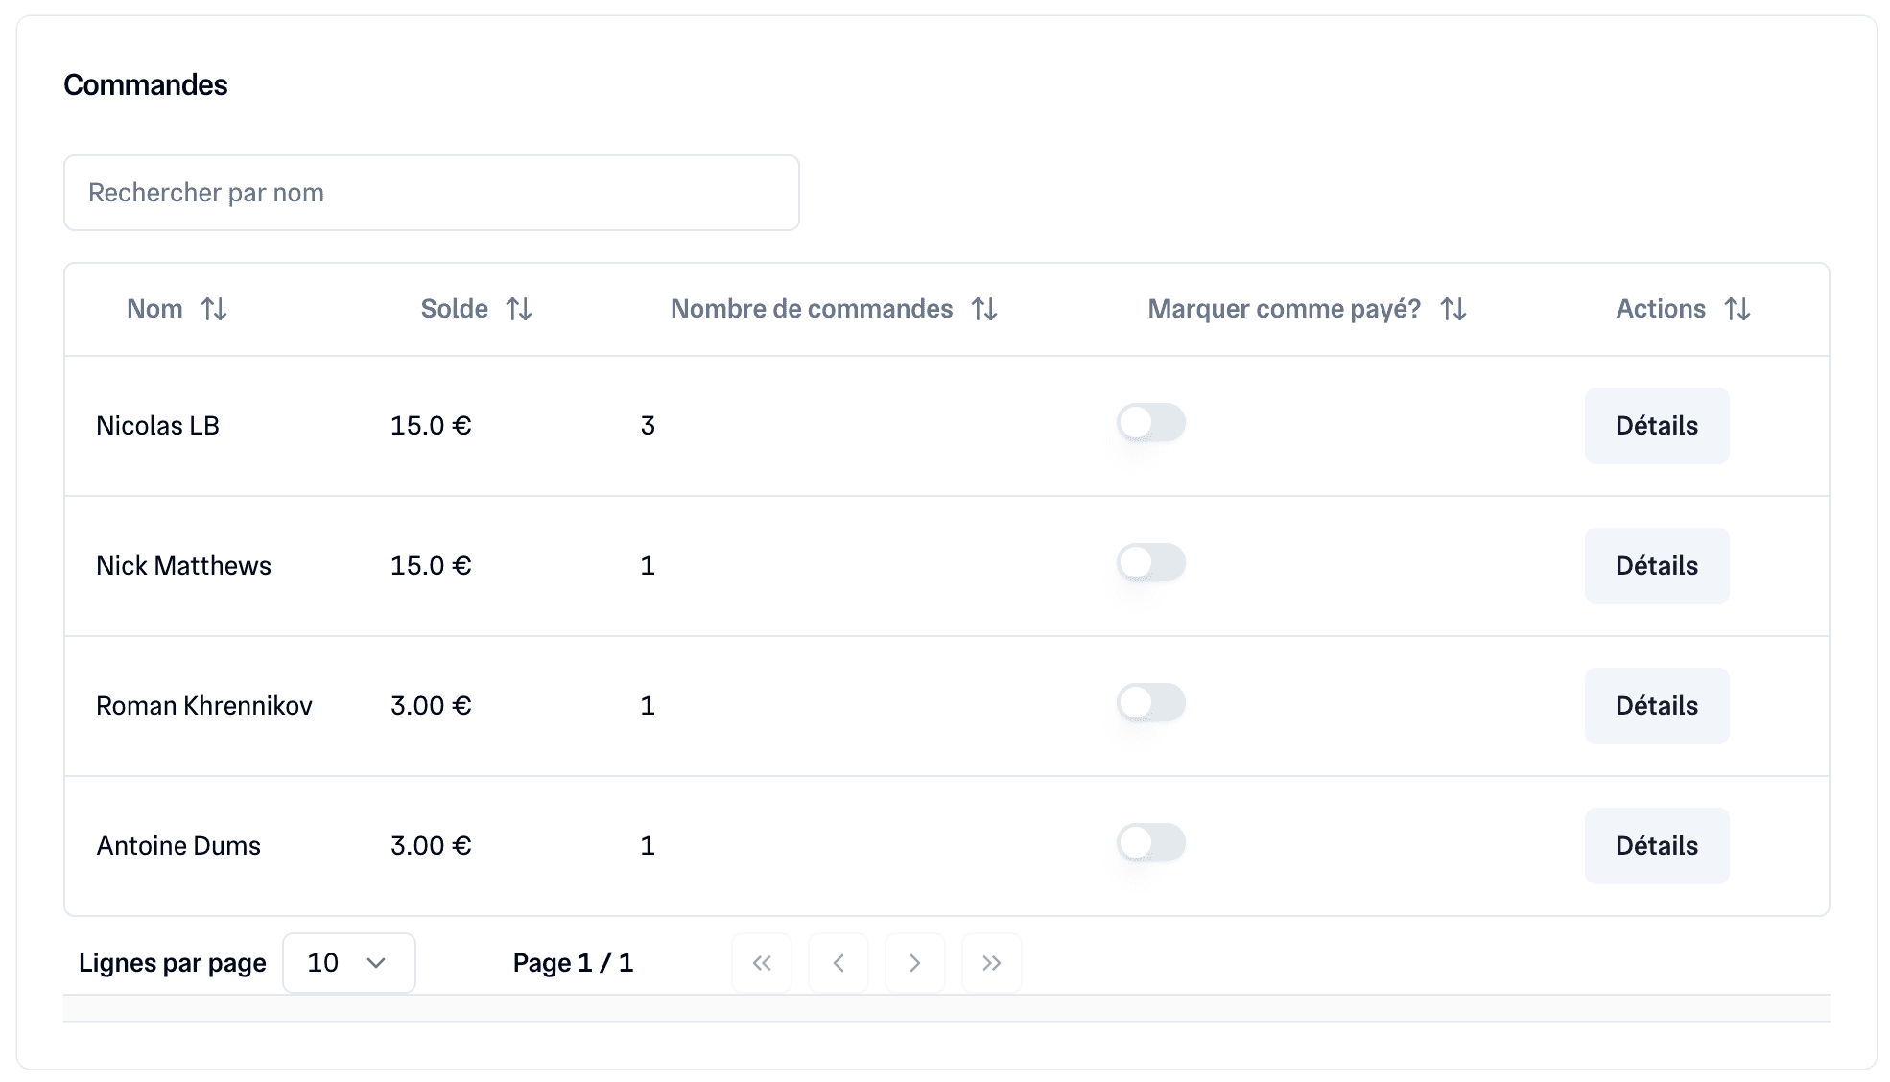Show details of Antoine Dums order
This screenshot has width=1890, height=1082.
(x=1656, y=846)
